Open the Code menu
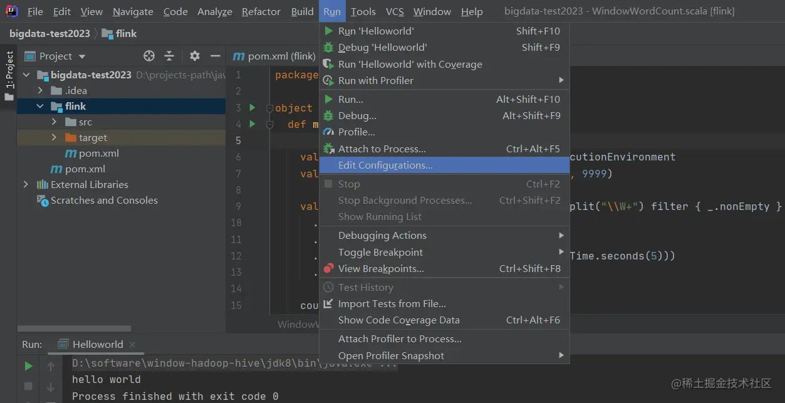The width and height of the screenshot is (785, 403). click(175, 11)
